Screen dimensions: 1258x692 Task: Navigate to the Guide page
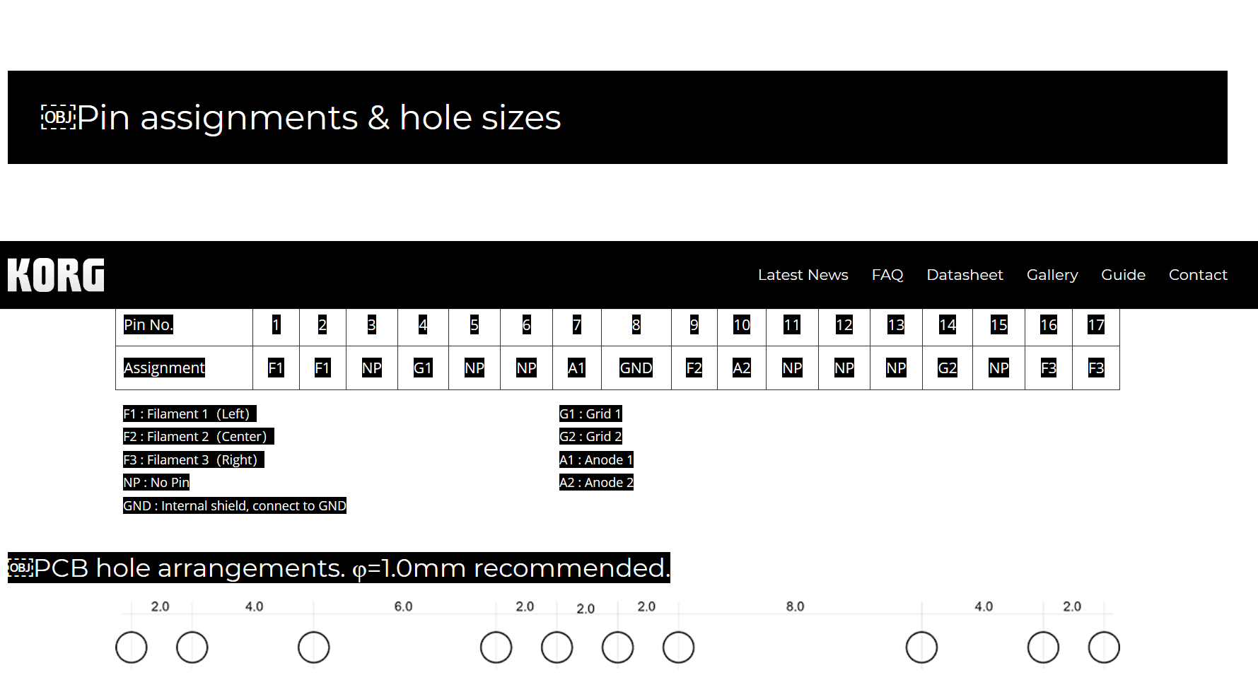click(x=1123, y=275)
